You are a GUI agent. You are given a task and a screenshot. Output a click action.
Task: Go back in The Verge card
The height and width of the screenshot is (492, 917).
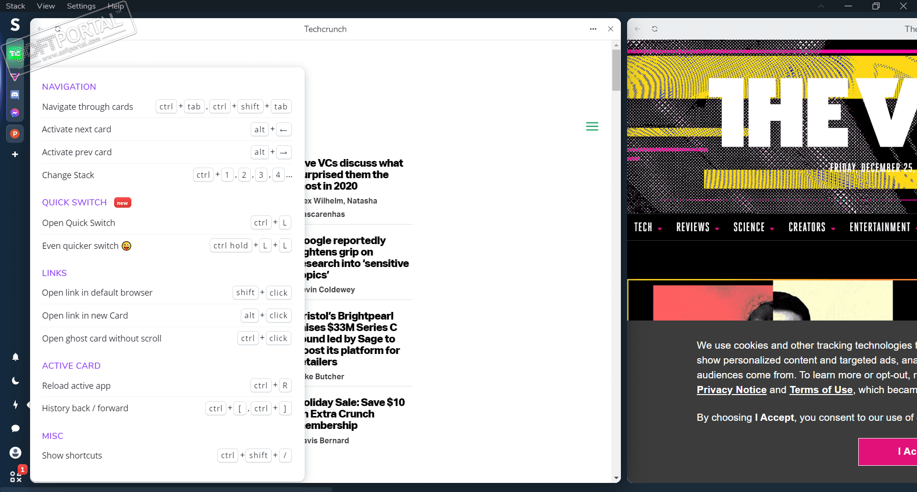pos(637,29)
